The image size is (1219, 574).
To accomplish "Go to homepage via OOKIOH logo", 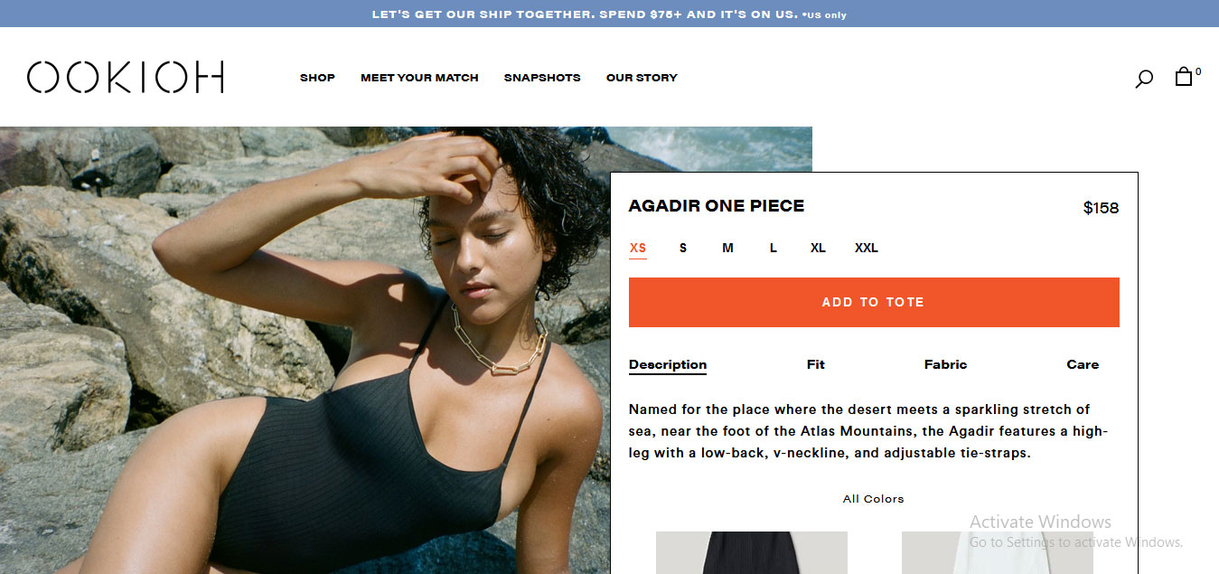I will tap(126, 78).
